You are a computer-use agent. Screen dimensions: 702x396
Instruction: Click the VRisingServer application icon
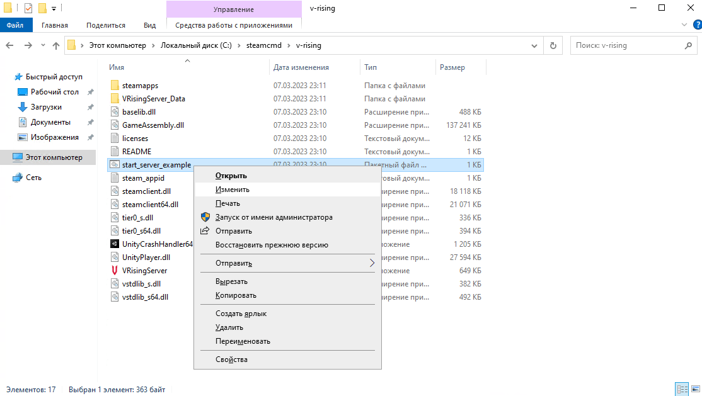tap(114, 271)
